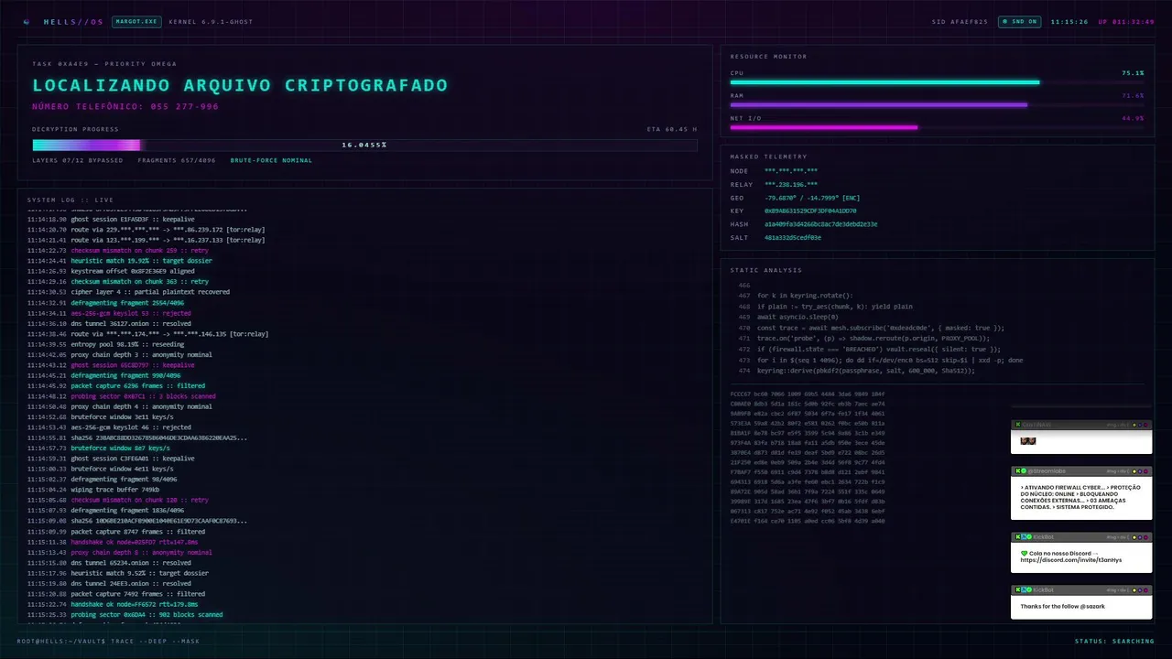Click the 75.1% CPU value
Viewport: 1172px width, 659px height.
click(x=1133, y=72)
